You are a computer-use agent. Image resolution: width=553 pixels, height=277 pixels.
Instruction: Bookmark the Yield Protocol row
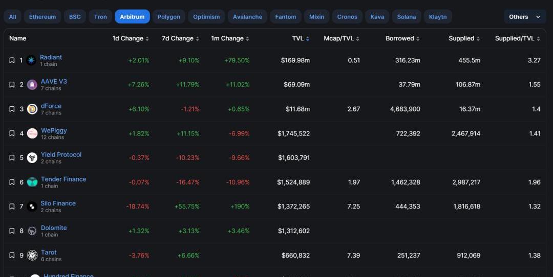tap(12, 158)
